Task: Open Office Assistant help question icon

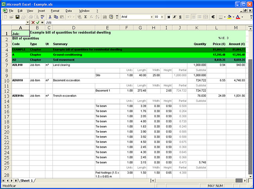Action: (111, 17)
